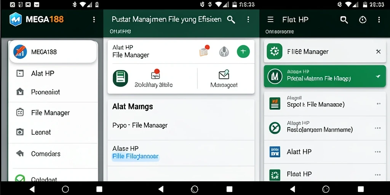Open overflow menu beside MEGA188 header
The width and height of the screenshot is (390, 195).
point(94,20)
